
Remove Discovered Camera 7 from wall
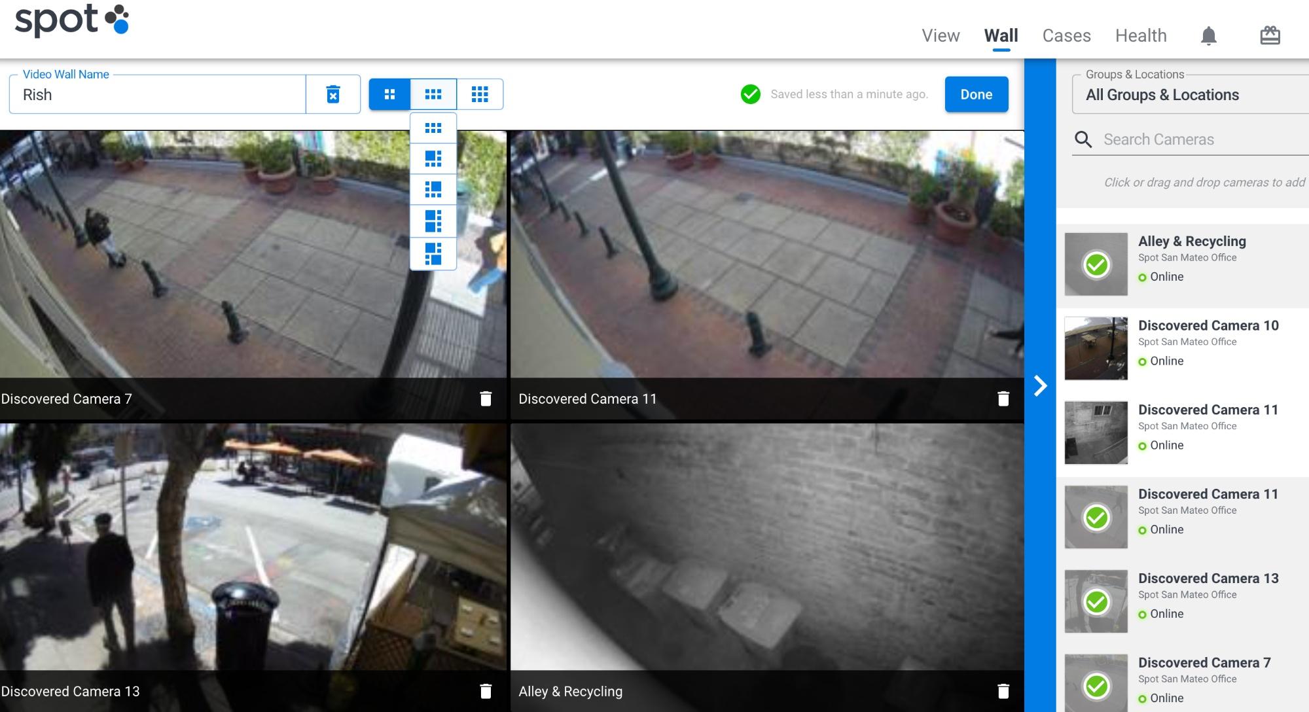(x=486, y=399)
